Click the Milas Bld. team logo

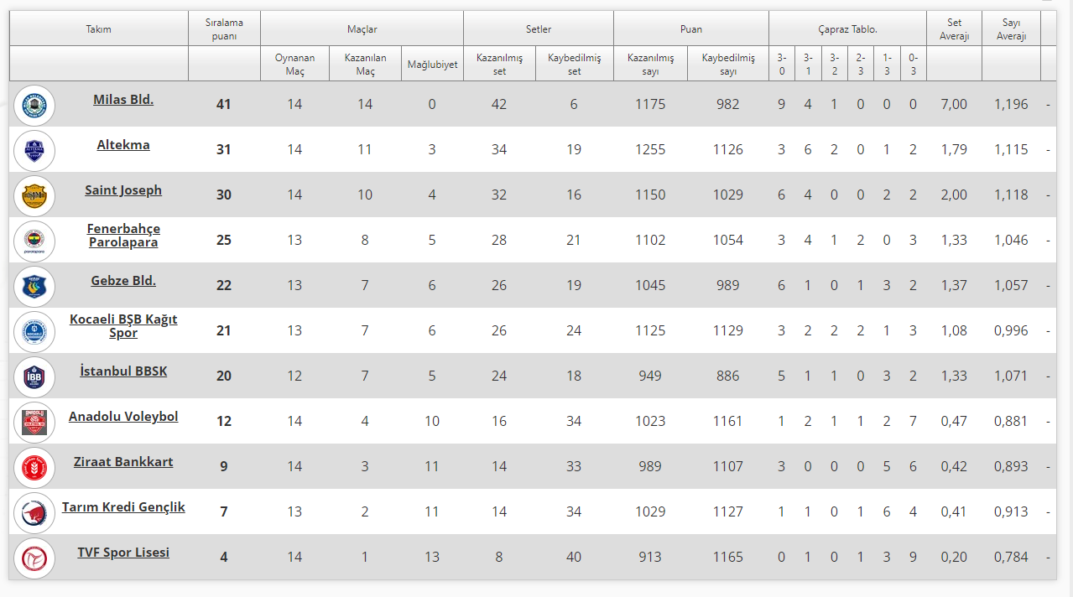tap(34, 106)
